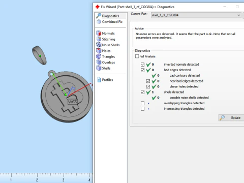The width and height of the screenshot is (244, 183).
Task: Switch to Combined Fix menu item
Action: pyautogui.click(x=112, y=22)
